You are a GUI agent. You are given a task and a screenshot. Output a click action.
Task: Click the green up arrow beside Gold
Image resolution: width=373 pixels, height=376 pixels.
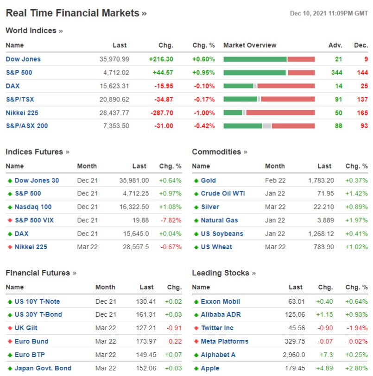[196, 181]
